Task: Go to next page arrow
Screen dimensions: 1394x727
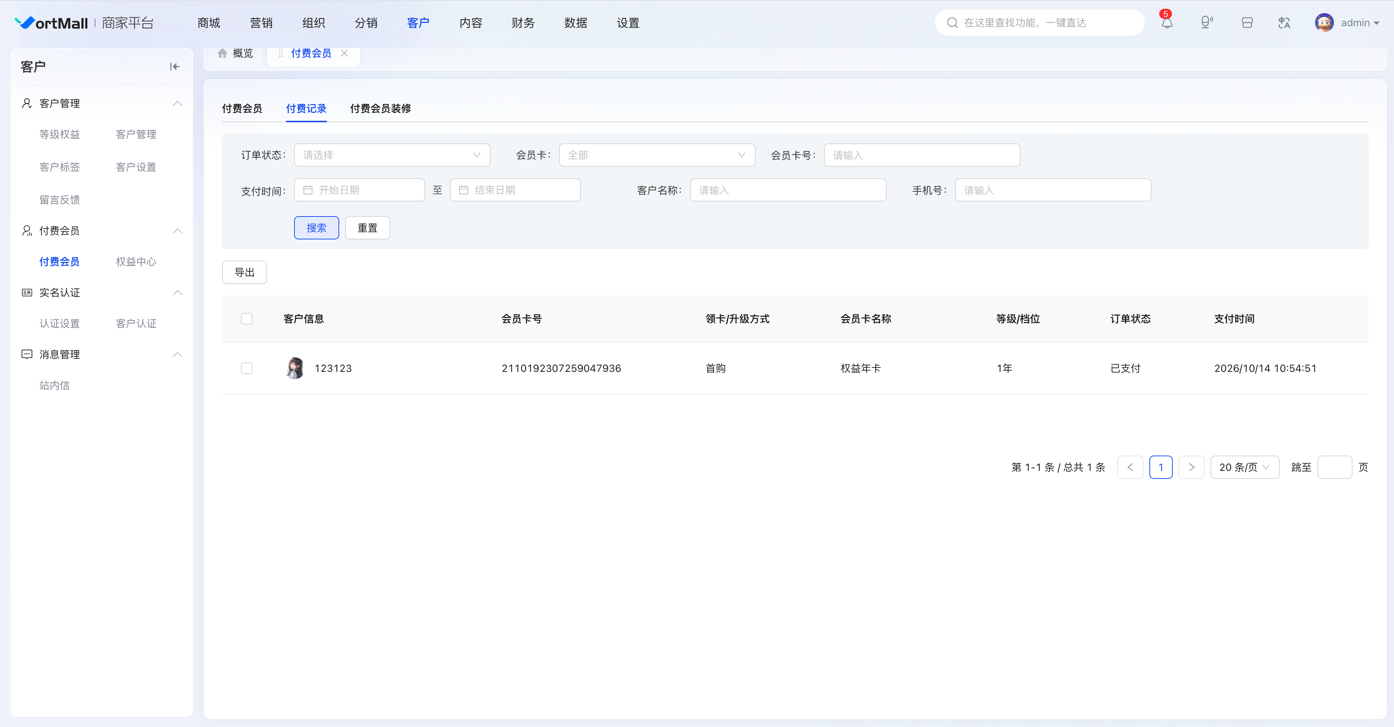Action: coord(1191,467)
